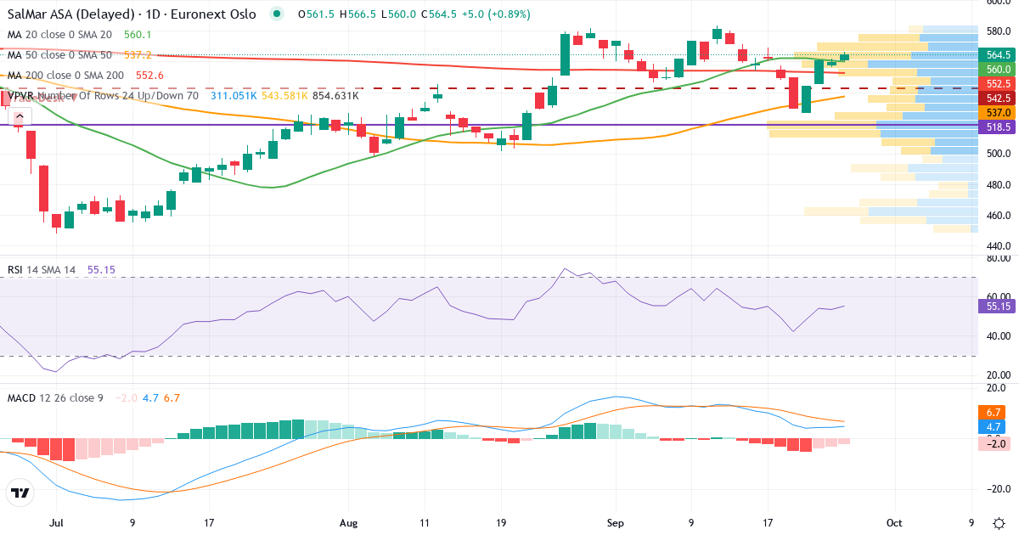Select MA 20 close SMA 20 indicator legend
Screen dimensions: 1019x535
coord(59,35)
